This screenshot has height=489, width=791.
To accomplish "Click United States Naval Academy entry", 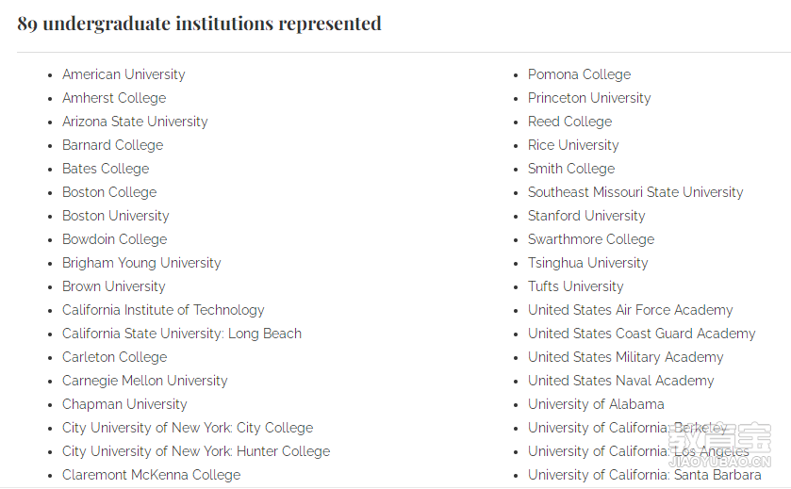I will tap(621, 381).
